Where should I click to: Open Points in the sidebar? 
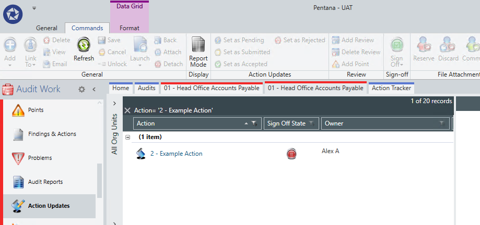(49, 110)
